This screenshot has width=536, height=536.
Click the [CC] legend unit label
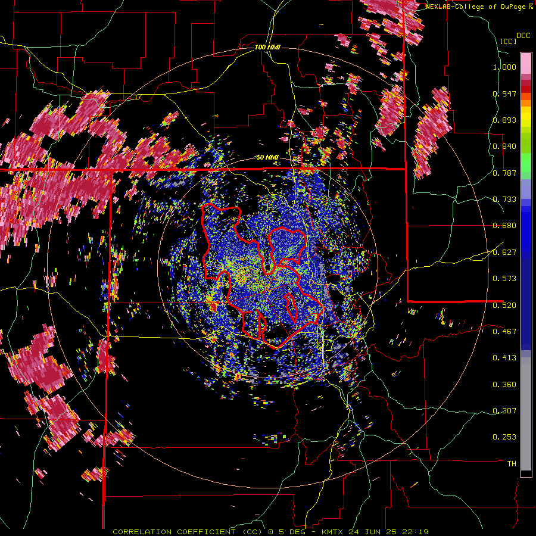509,41
